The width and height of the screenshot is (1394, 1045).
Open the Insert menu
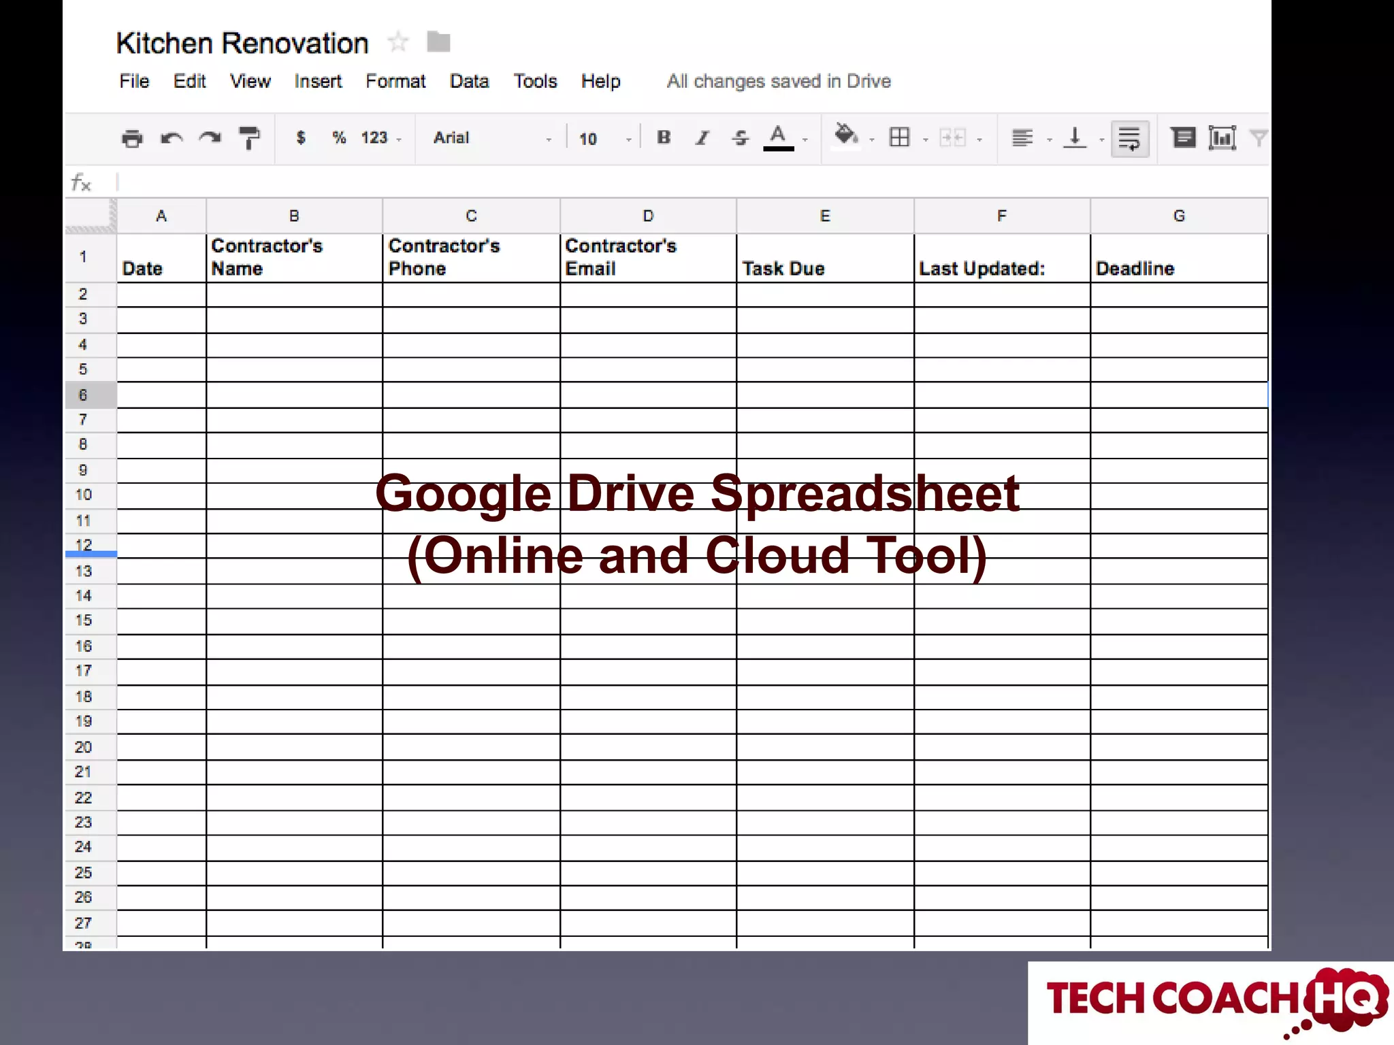coord(318,81)
